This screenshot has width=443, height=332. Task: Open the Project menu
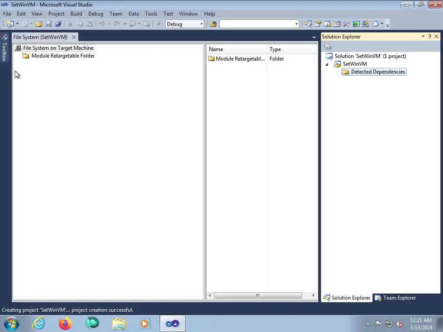coord(56,13)
